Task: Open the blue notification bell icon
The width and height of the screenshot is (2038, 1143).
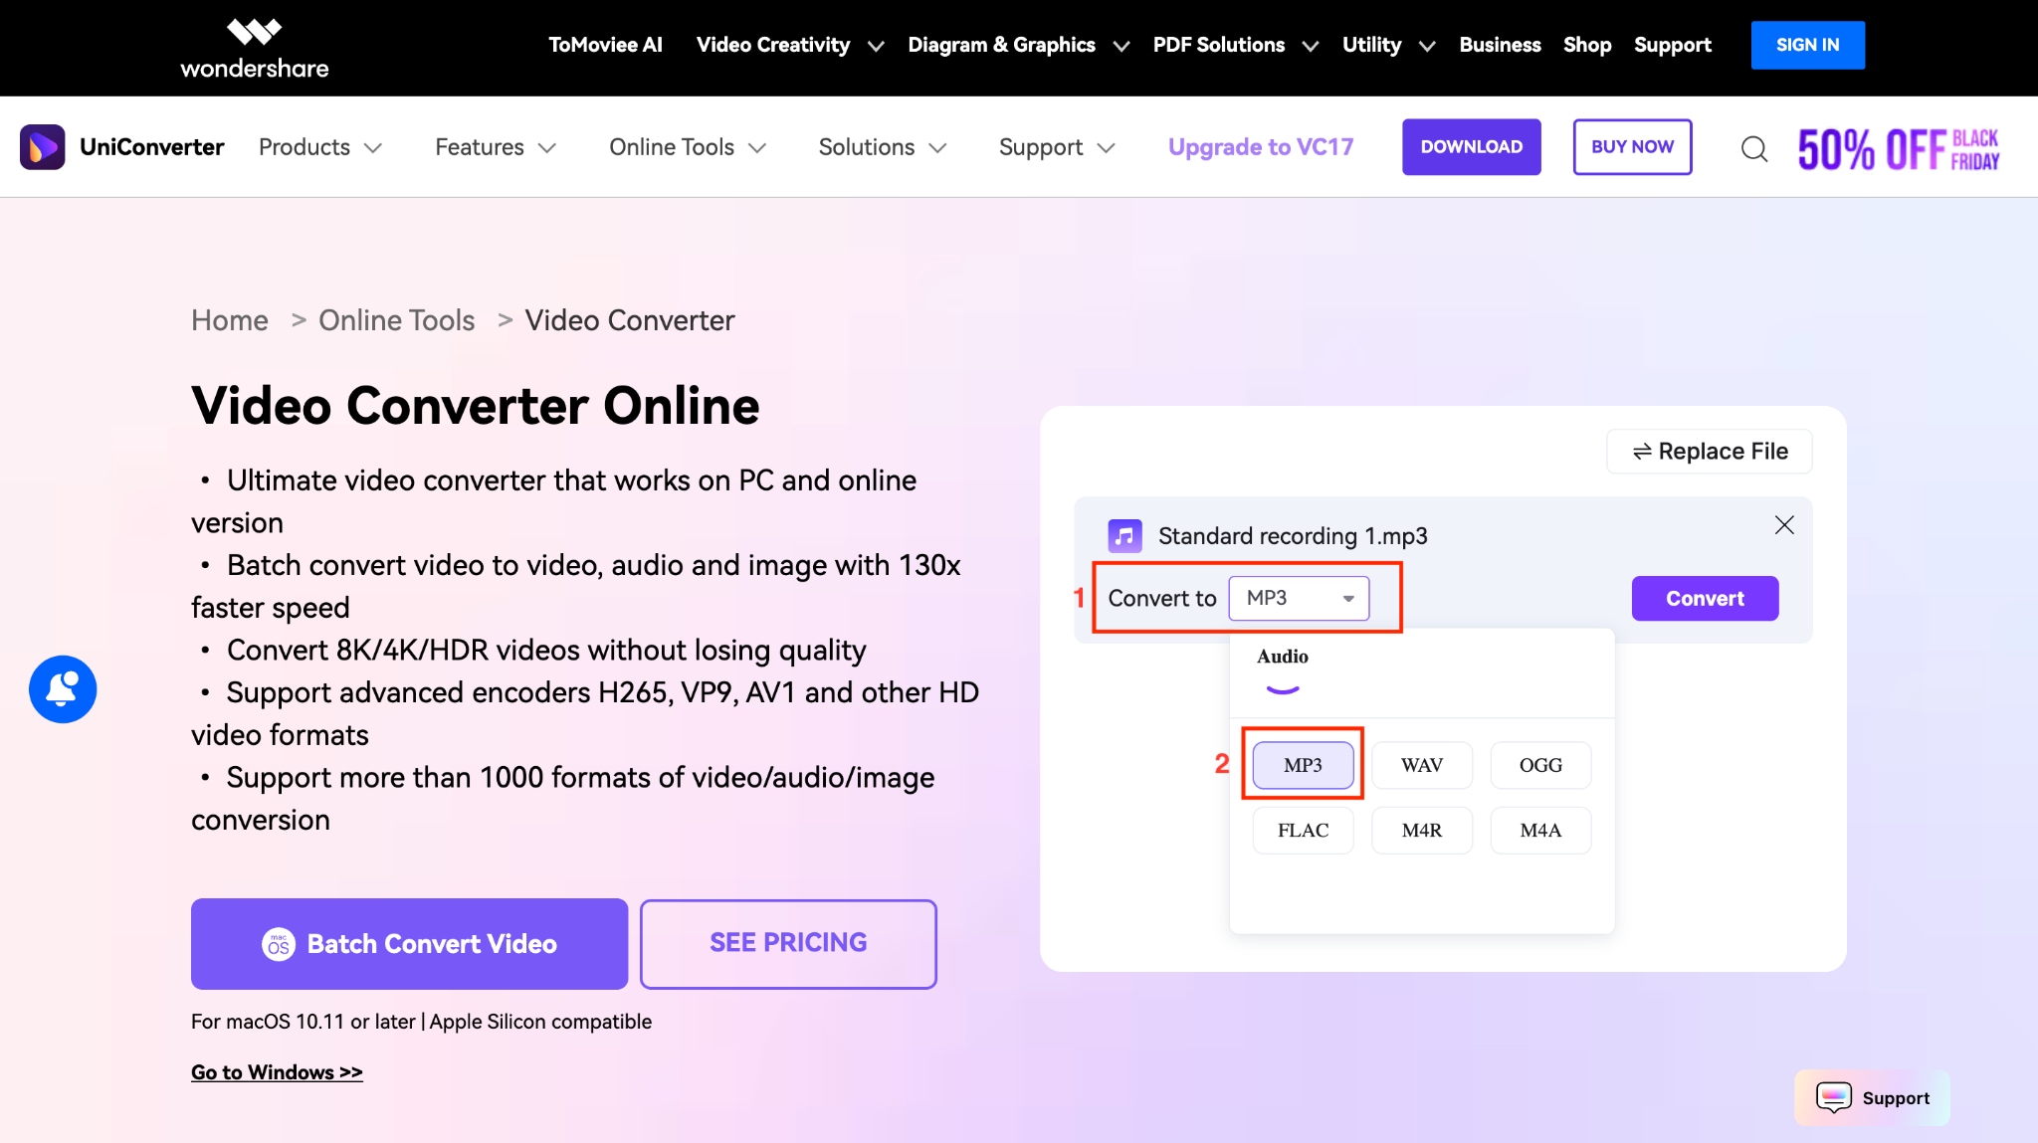Action: click(63, 688)
